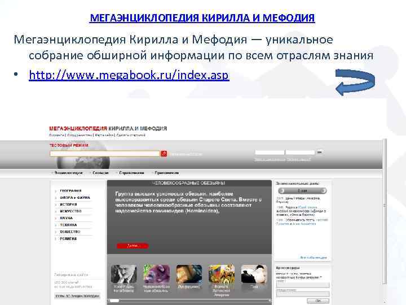Screen dimensions: 406x305
Task: Focus the main encyclopedia search field
Action: click(x=105, y=154)
